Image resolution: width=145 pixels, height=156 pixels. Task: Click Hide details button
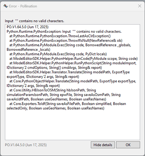(x=103, y=145)
